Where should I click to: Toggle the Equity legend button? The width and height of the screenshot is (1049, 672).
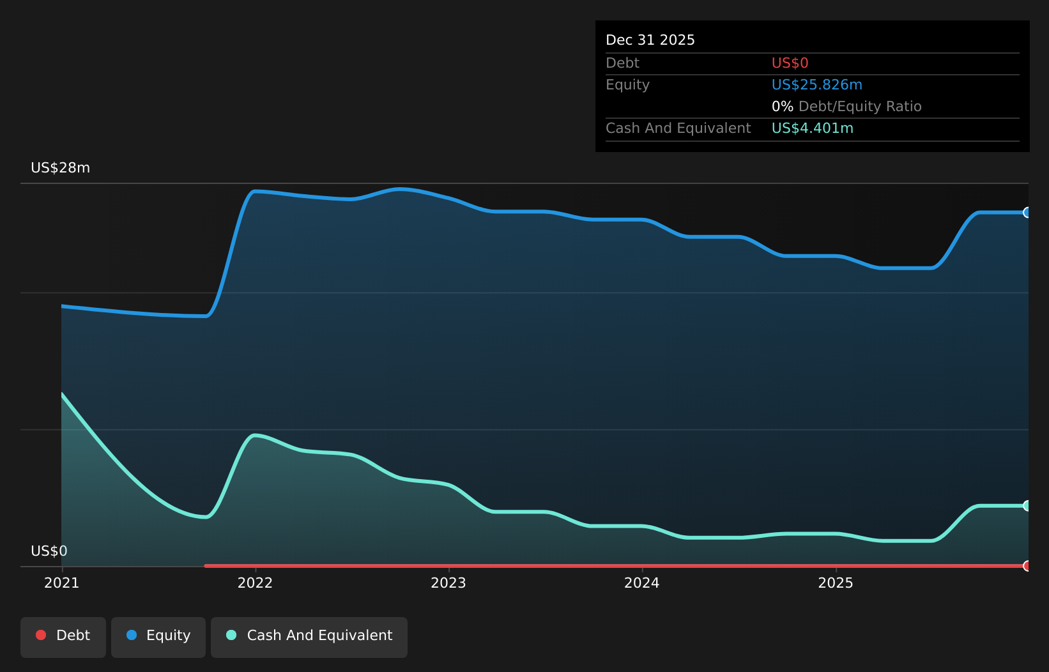click(x=158, y=637)
